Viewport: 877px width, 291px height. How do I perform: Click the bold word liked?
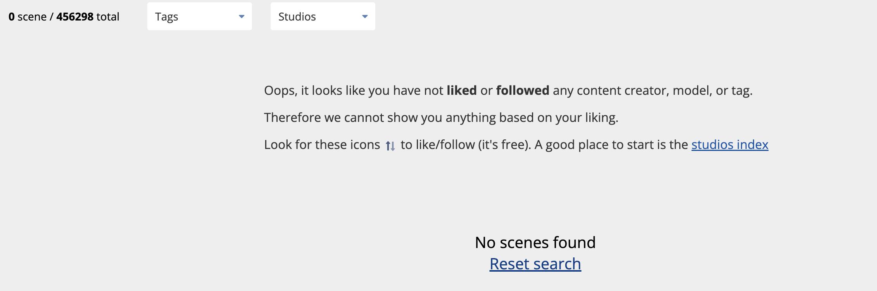pyautogui.click(x=461, y=90)
